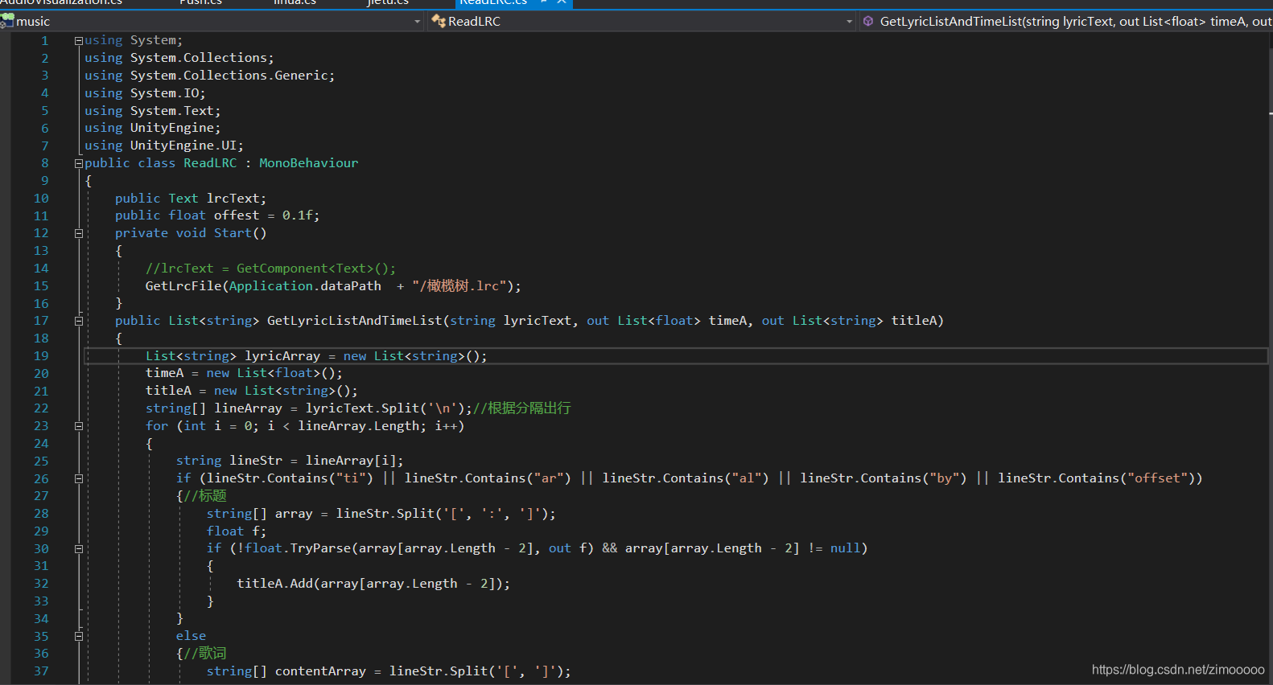Click 'lineArray.Length' in the for loop
This screenshot has width=1273, height=685.
pyautogui.click(x=359, y=426)
